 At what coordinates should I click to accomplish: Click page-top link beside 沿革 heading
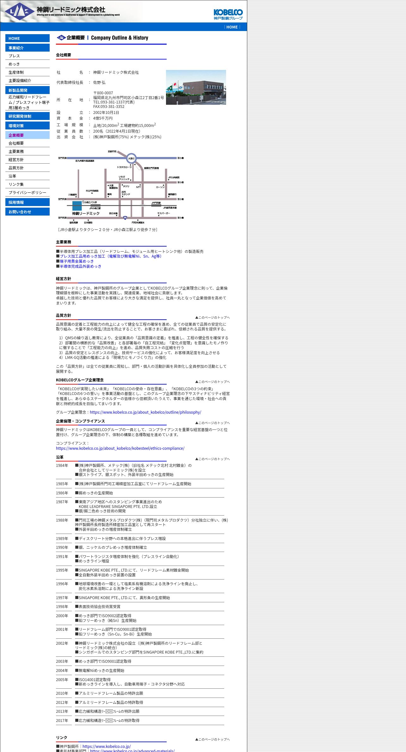click(212, 459)
